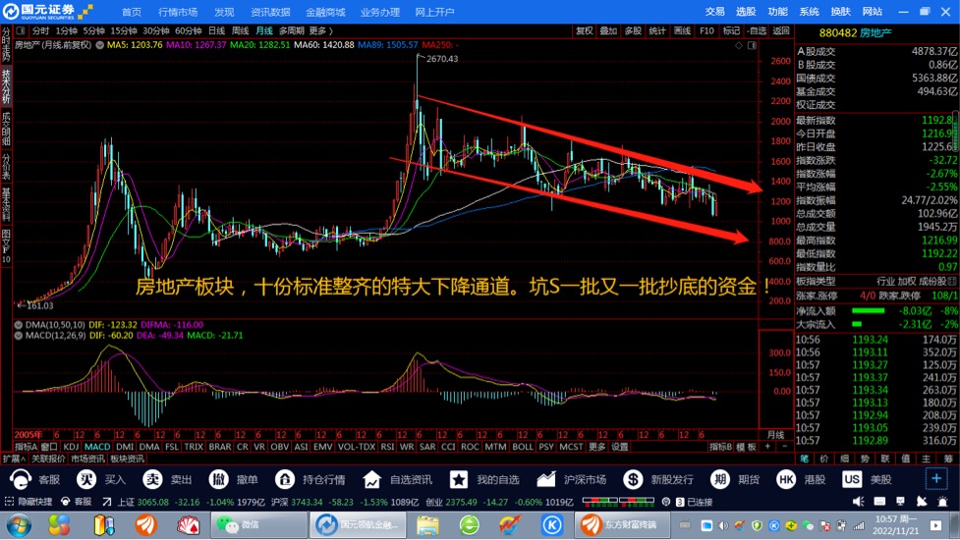The width and height of the screenshot is (960, 540).
Task: Click the 市场资讯 button
Action: [x=87, y=459]
